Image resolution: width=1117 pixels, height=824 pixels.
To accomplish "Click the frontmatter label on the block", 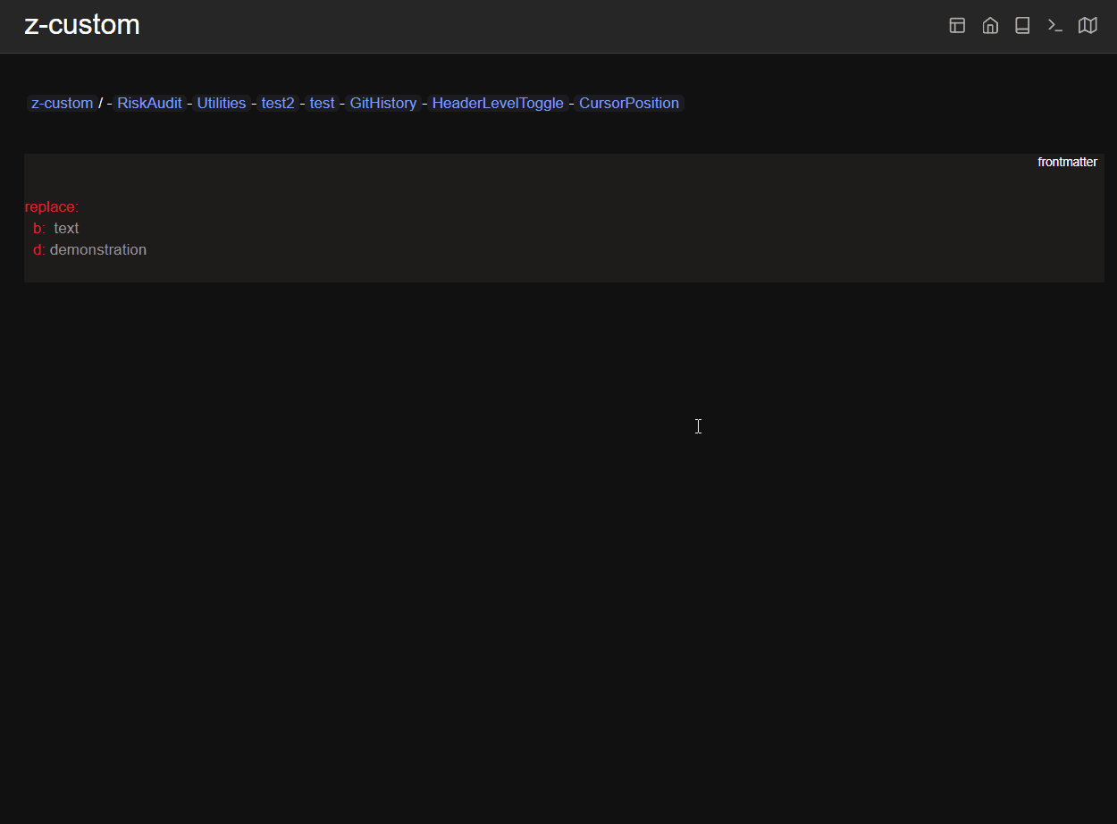I will 1067,163.
